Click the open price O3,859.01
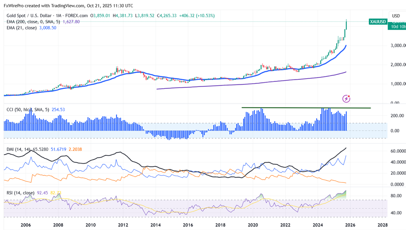Screen dimensions: 406x230 [x=100, y=16]
